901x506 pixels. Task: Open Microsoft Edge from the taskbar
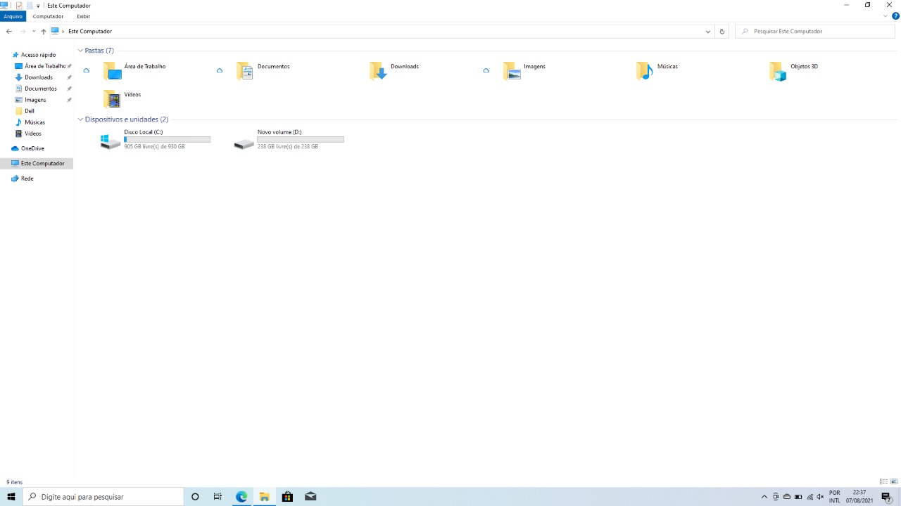click(x=241, y=497)
